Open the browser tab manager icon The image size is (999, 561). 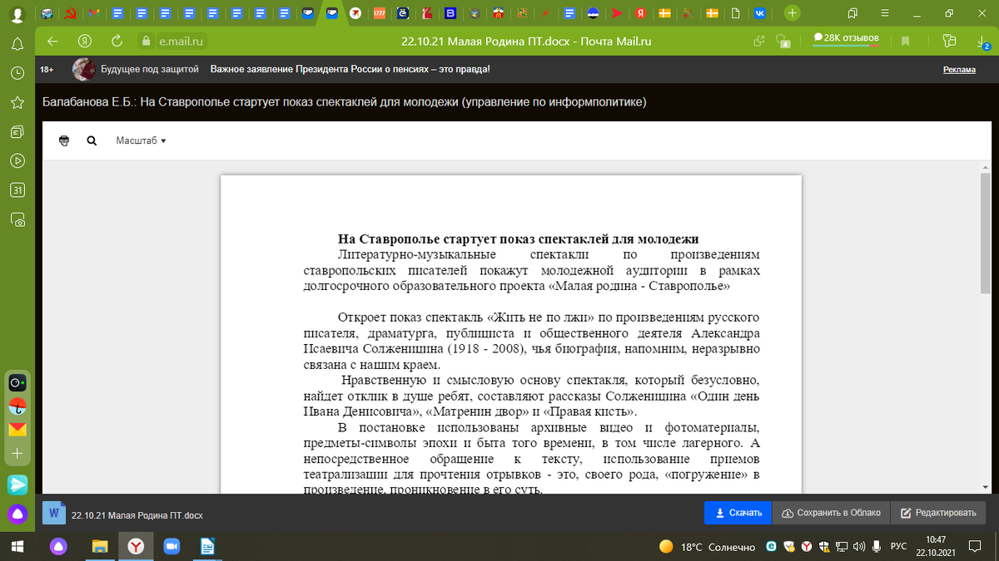point(852,13)
